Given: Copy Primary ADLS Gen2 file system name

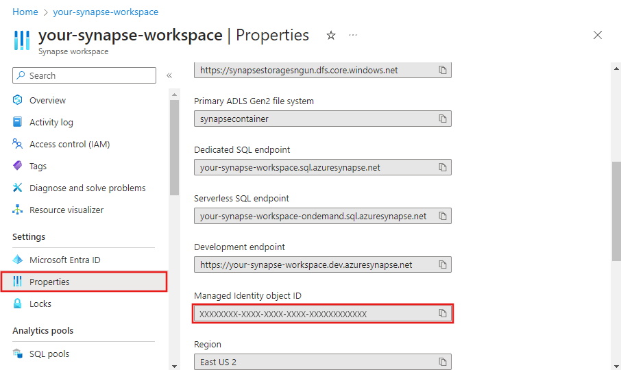Looking at the screenshot, I should (x=443, y=119).
